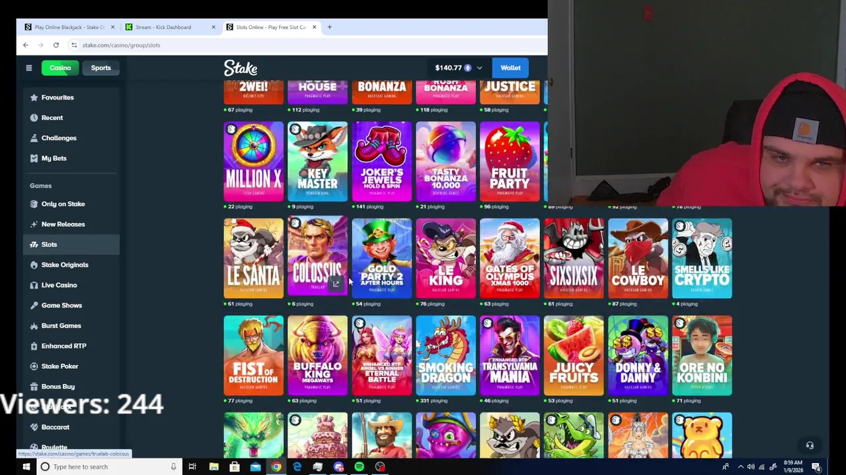The image size is (846, 475).
Task: Open Recent in the sidebar
Action: pos(52,118)
